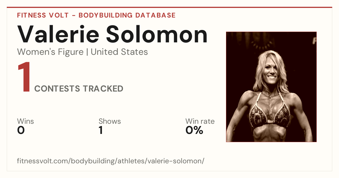Select the Women's Figure division text
Viewport: 339px width, 178px height.
click(50, 52)
